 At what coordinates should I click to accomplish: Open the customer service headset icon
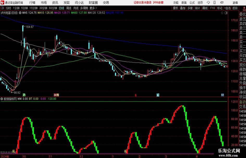point(208,3)
